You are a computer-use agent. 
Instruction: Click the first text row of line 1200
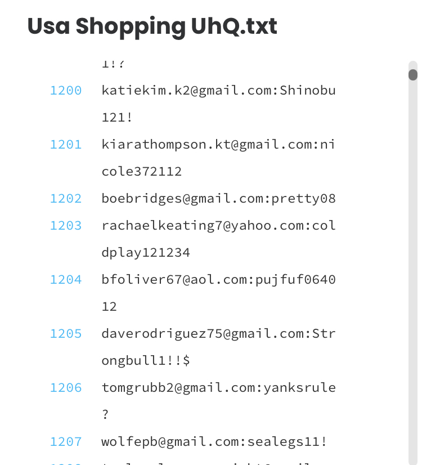click(x=218, y=91)
